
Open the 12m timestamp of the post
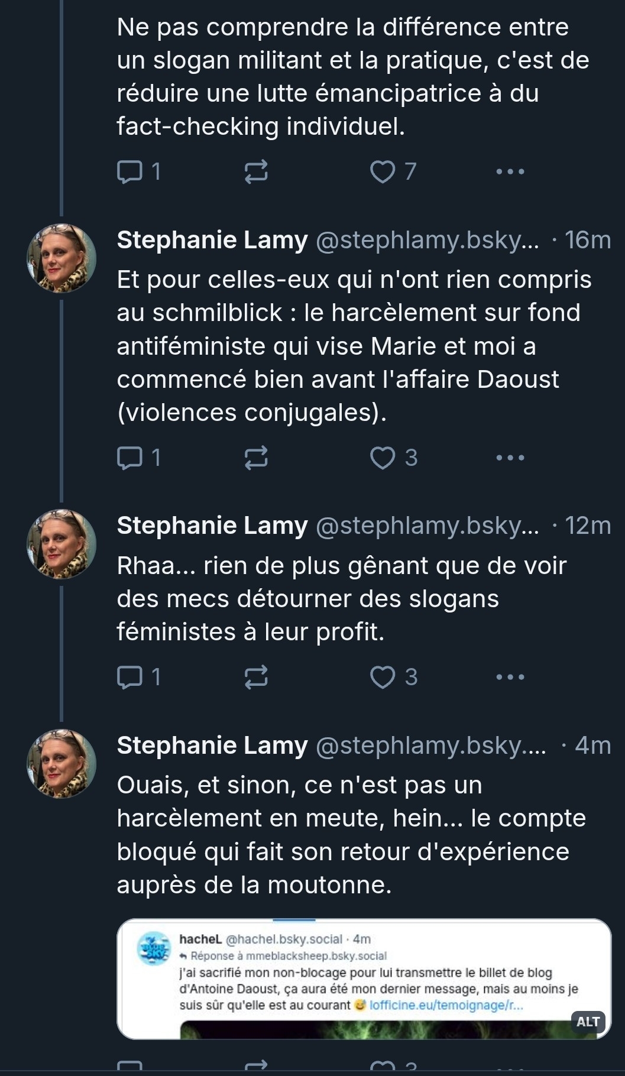click(x=587, y=526)
